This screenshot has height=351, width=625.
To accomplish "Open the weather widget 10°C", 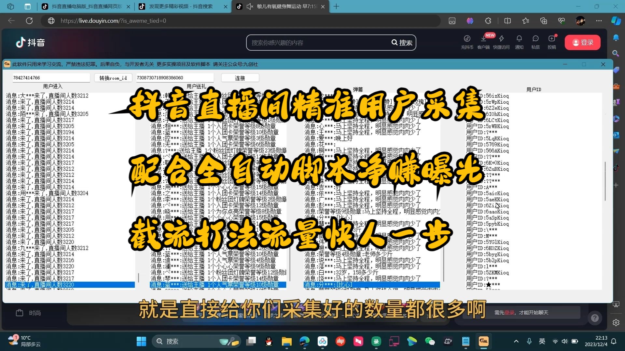I will [24, 341].
